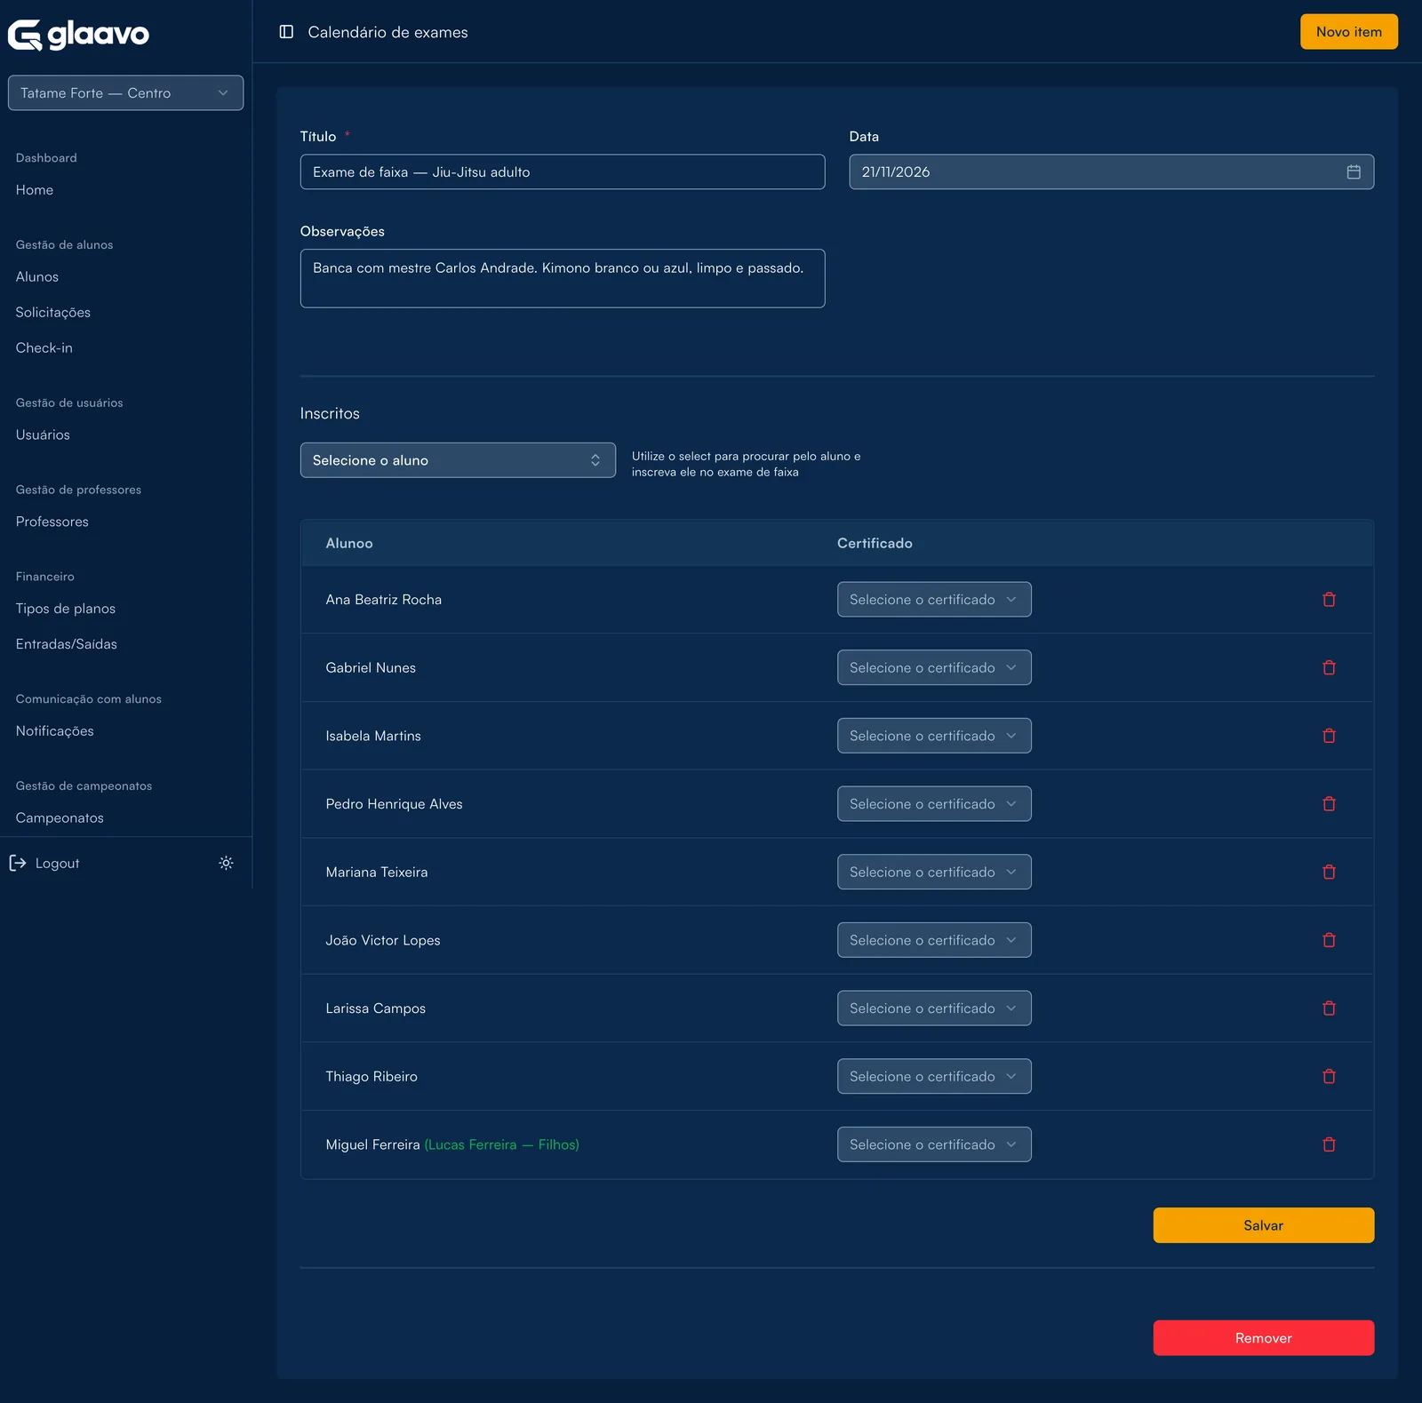The width and height of the screenshot is (1422, 1403).
Task: Click the red Remover button
Action: click(x=1264, y=1338)
